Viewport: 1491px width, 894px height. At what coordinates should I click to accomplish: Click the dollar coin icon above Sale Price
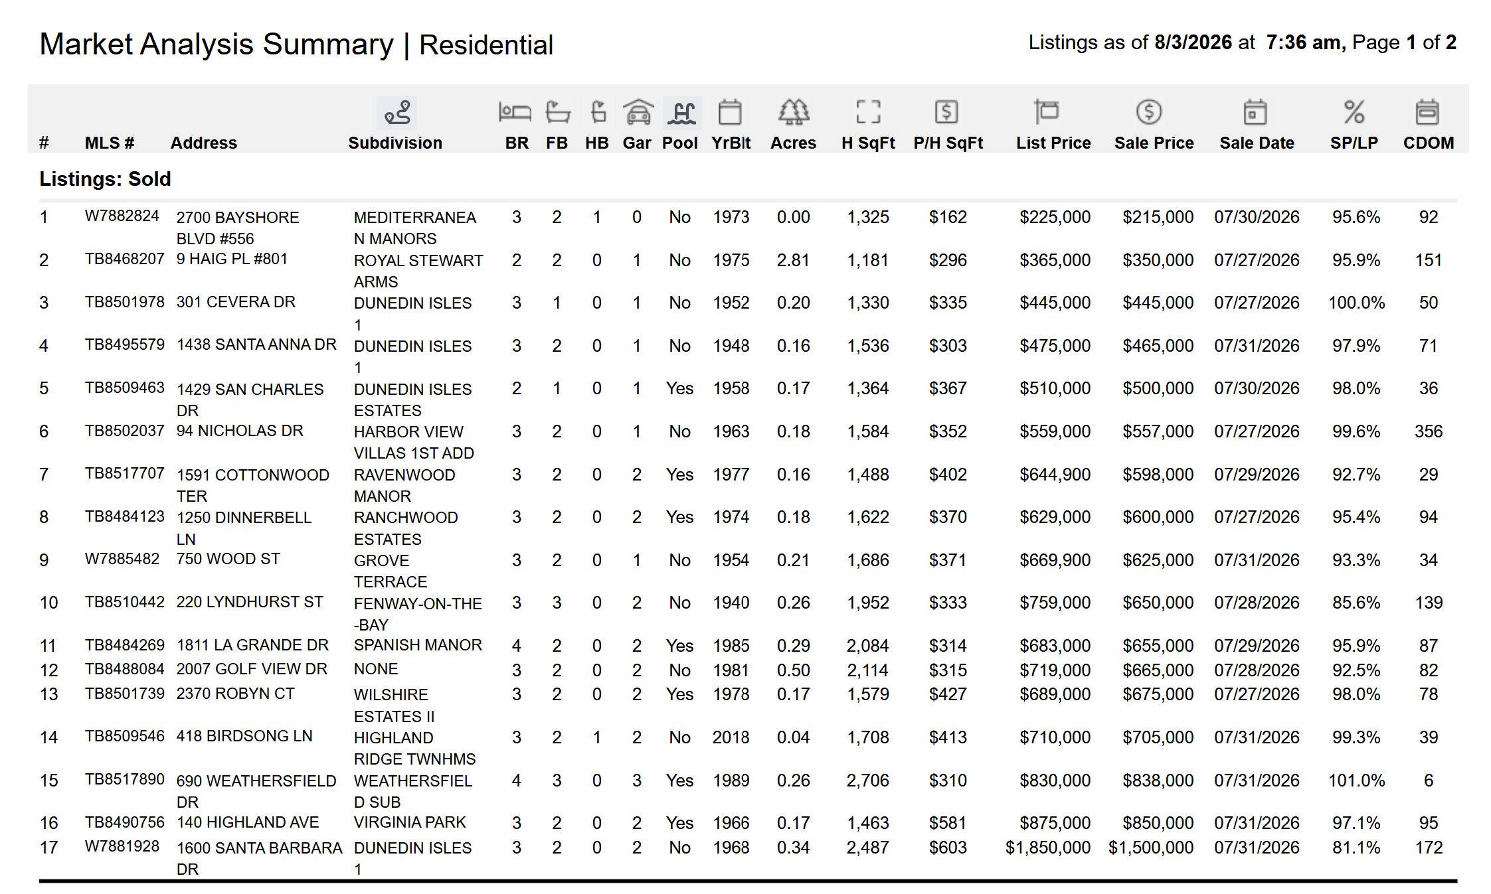click(x=1148, y=112)
